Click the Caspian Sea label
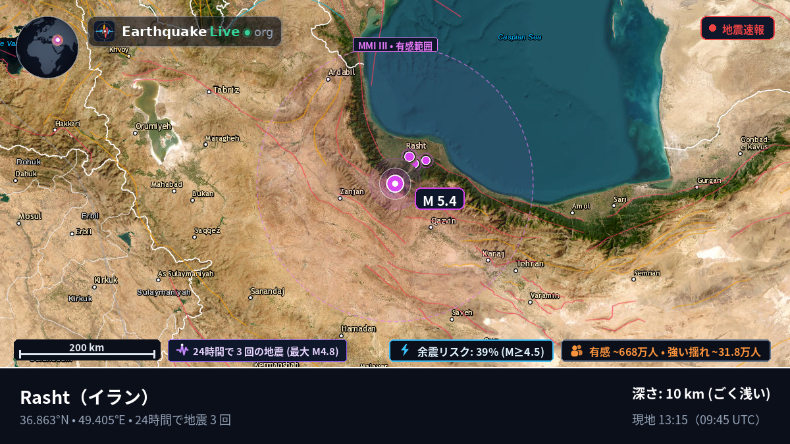790x444 pixels. pos(519,37)
